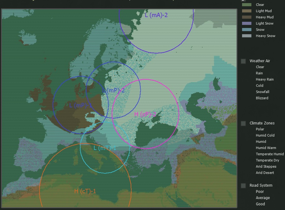Click the Snow color swatch

point(247,30)
